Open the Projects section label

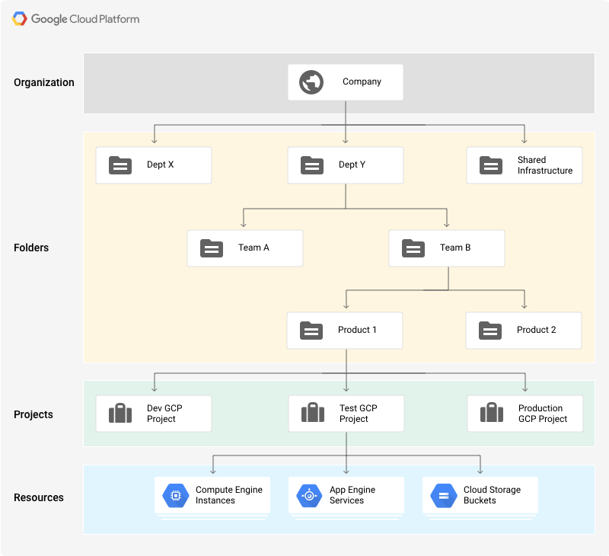coord(33,414)
